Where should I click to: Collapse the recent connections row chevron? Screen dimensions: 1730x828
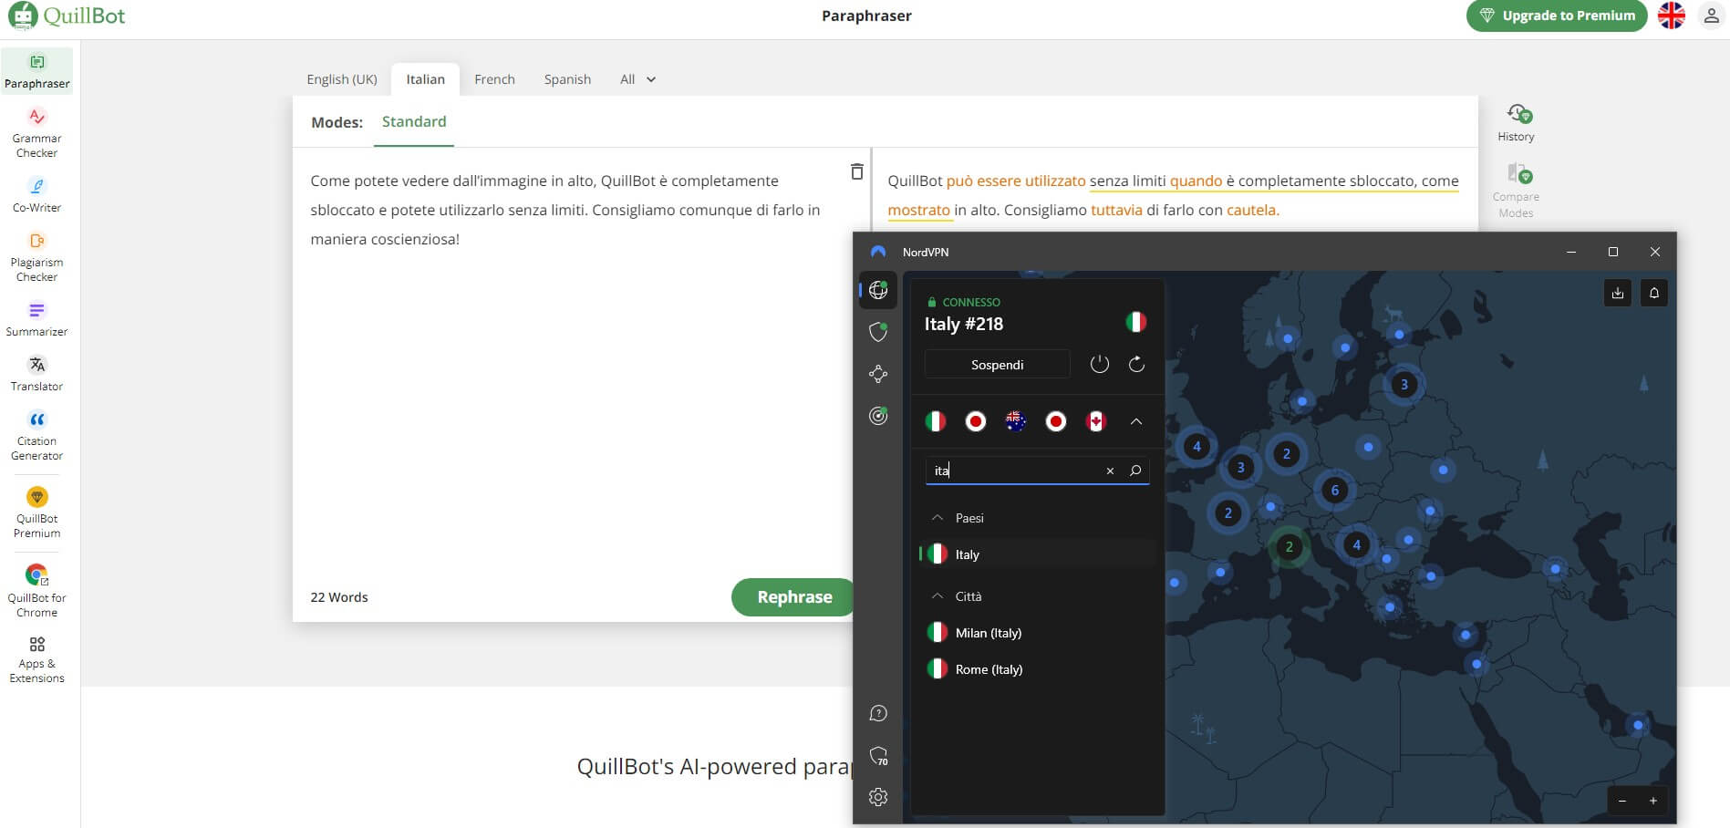[1136, 421]
